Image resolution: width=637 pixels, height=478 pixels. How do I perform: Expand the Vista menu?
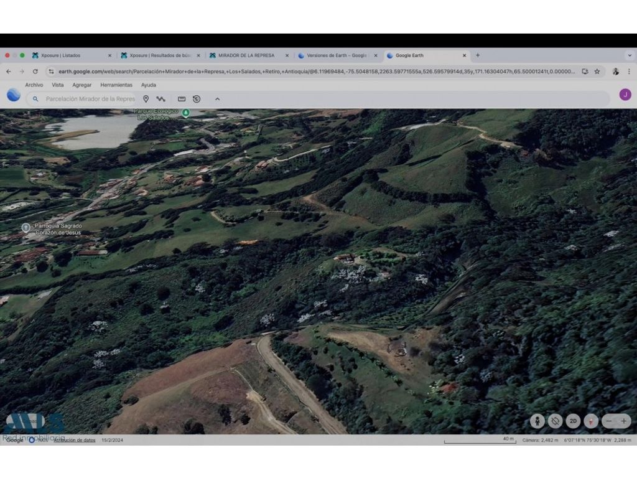57,85
